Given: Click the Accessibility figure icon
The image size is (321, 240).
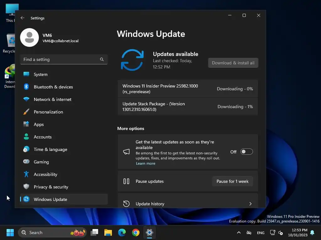Looking at the screenshot, I should click(26, 174).
